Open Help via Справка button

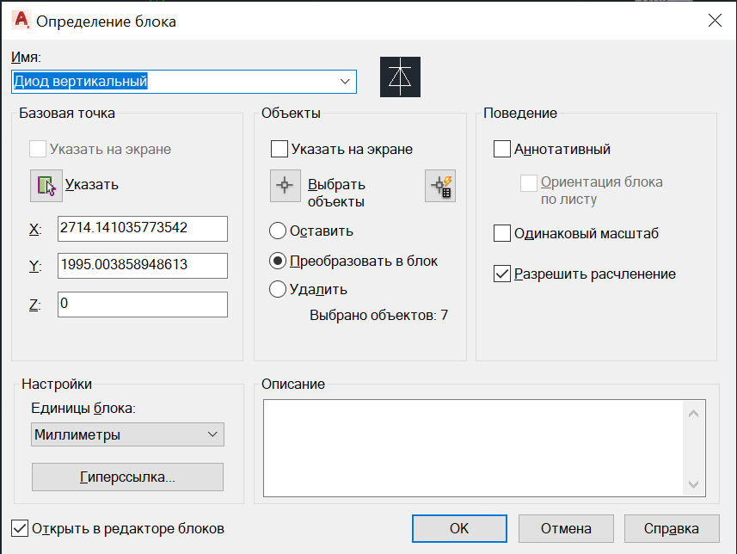(672, 528)
